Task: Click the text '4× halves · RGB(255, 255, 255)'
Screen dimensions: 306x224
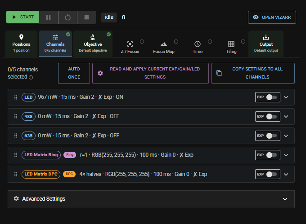Action: [114, 174]
